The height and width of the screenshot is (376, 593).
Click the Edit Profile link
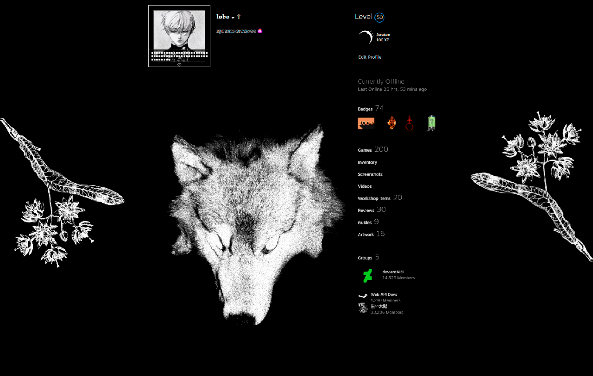pos(370,57)
